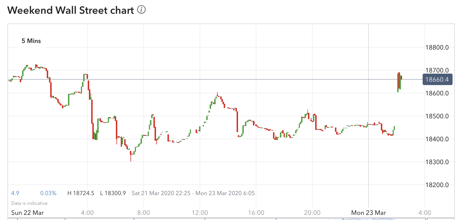
Task: Click the 18200.0 price axis label
Action: click(x=437, y=185)
